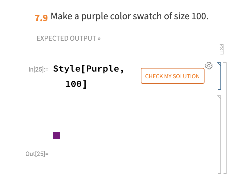Screen dimensions: 229x178
Task: Select the Out[25] output cell bracket
Action: coord(220,135)
